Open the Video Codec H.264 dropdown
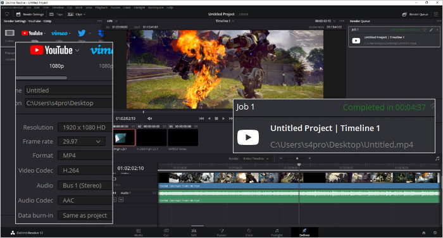443x238 pixels. click(85, 170)
